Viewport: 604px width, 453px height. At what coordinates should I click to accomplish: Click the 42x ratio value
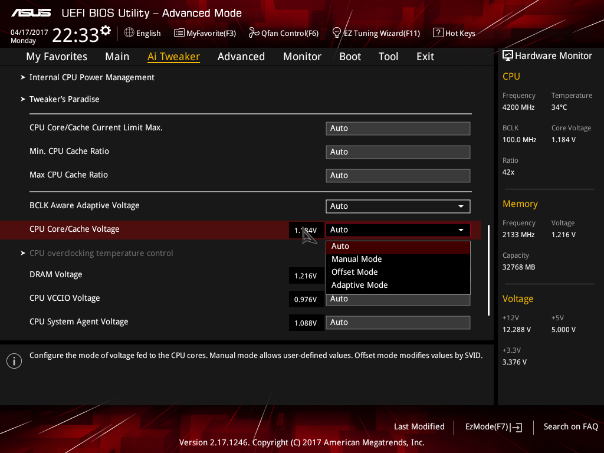click(508, 172)
